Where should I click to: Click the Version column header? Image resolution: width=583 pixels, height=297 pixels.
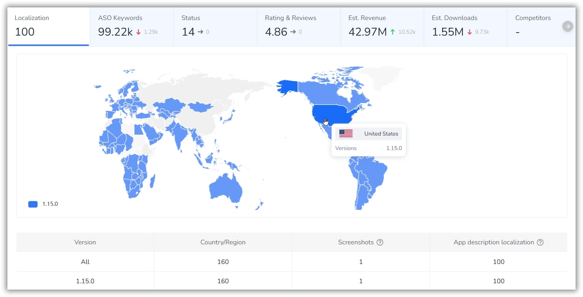point(85,242)
